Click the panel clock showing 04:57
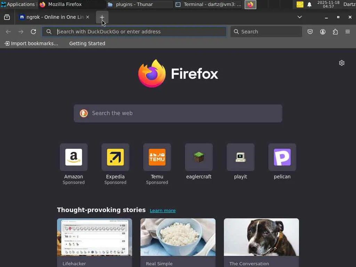Viewport: 356px width, 267px height. pyautogui.click(x=328, y=4)
